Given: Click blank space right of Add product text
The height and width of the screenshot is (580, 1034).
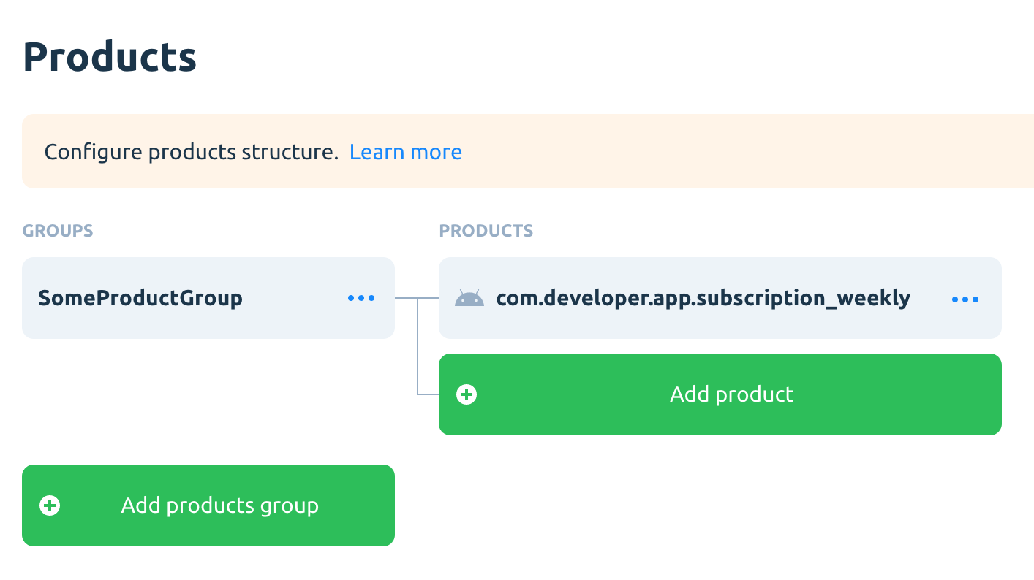Looking at the screenshot, I should 899,394.
